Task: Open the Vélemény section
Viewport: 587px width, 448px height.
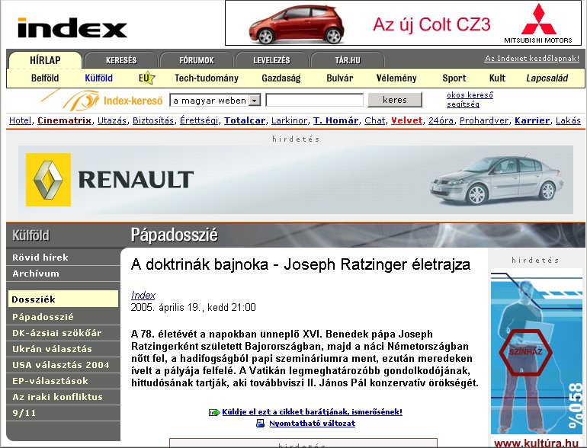Action: (396, 78)
